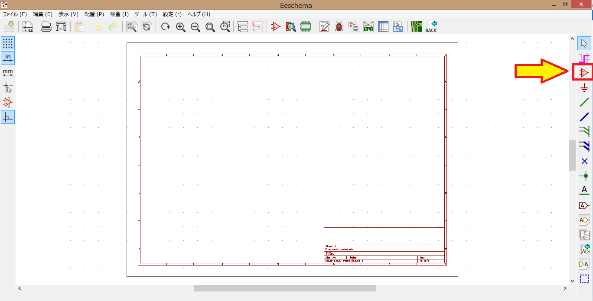This screenshot has width=593, height=301.
Task: Run electrical rules check (ladybug icon)
Action: (x=339, y=26)
